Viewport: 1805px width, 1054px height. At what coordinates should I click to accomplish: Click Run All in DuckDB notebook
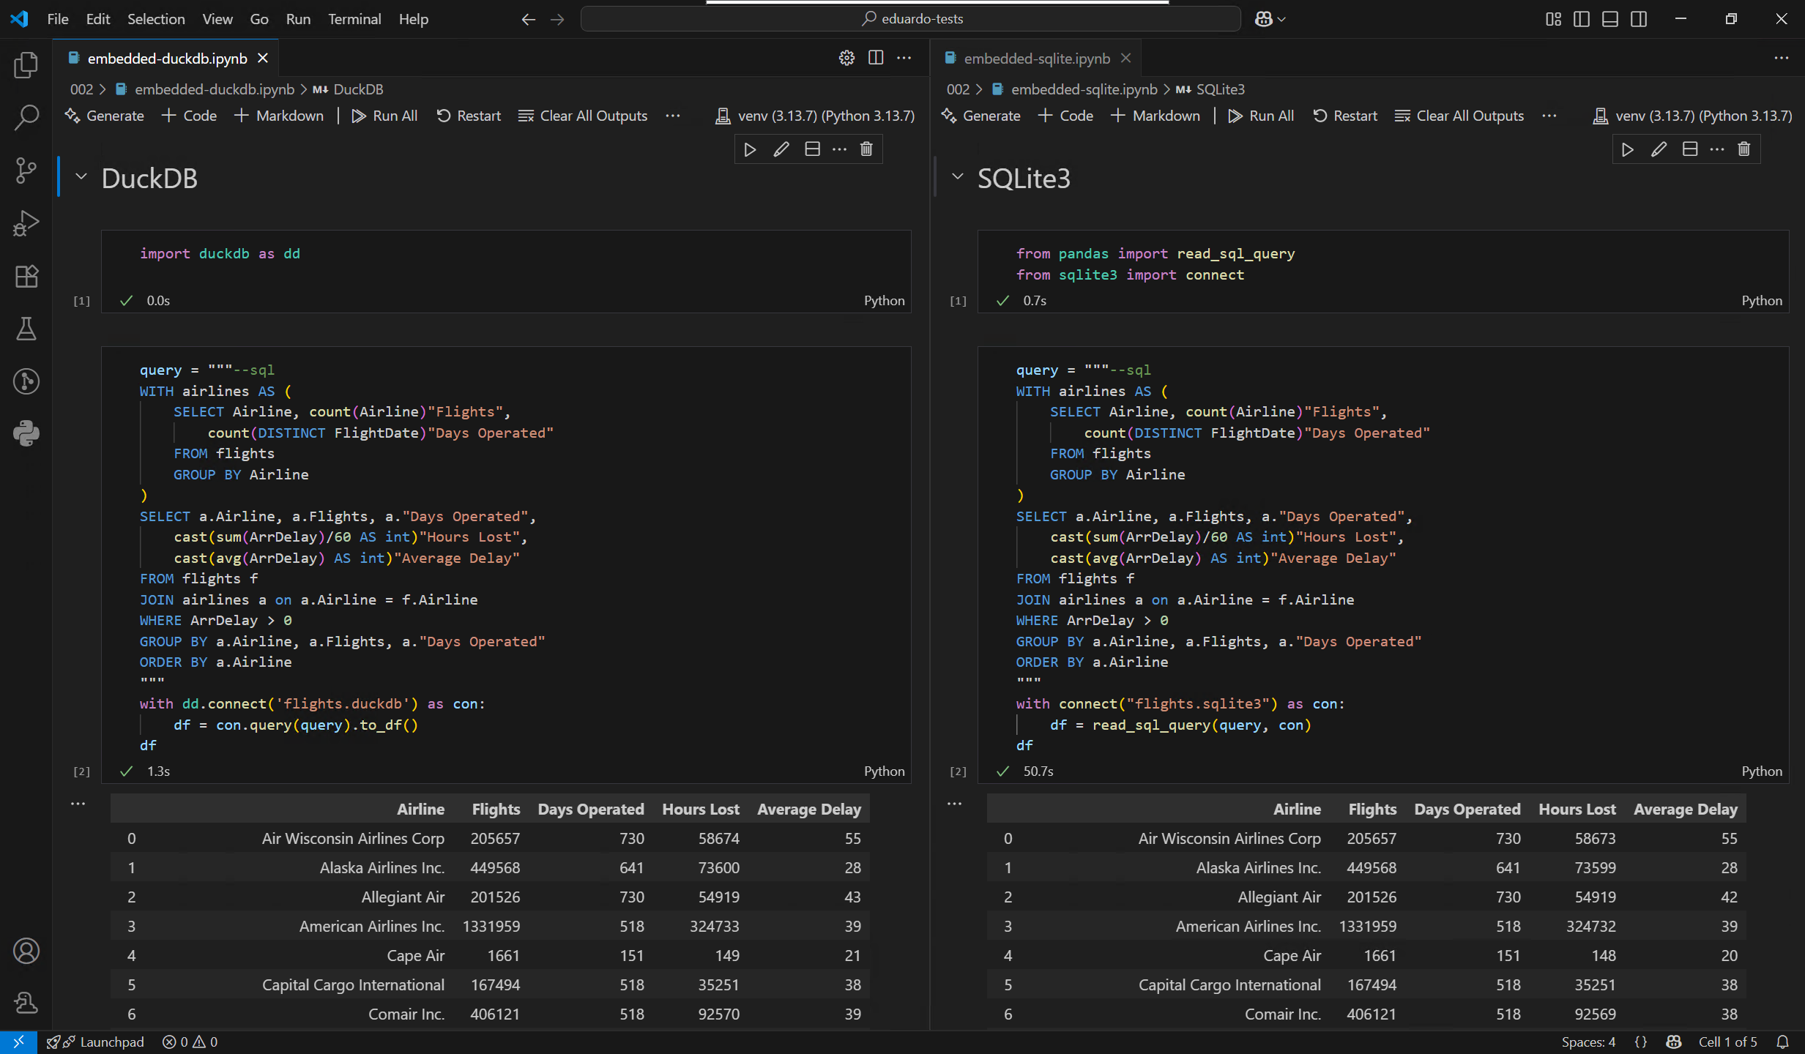pos(384,116)
